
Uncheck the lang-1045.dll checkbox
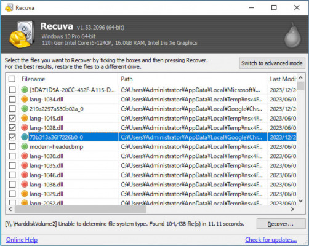click(12, 118)
